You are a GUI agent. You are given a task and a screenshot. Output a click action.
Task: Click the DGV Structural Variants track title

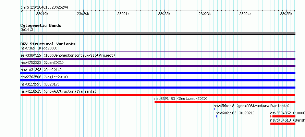pos(48,44)
